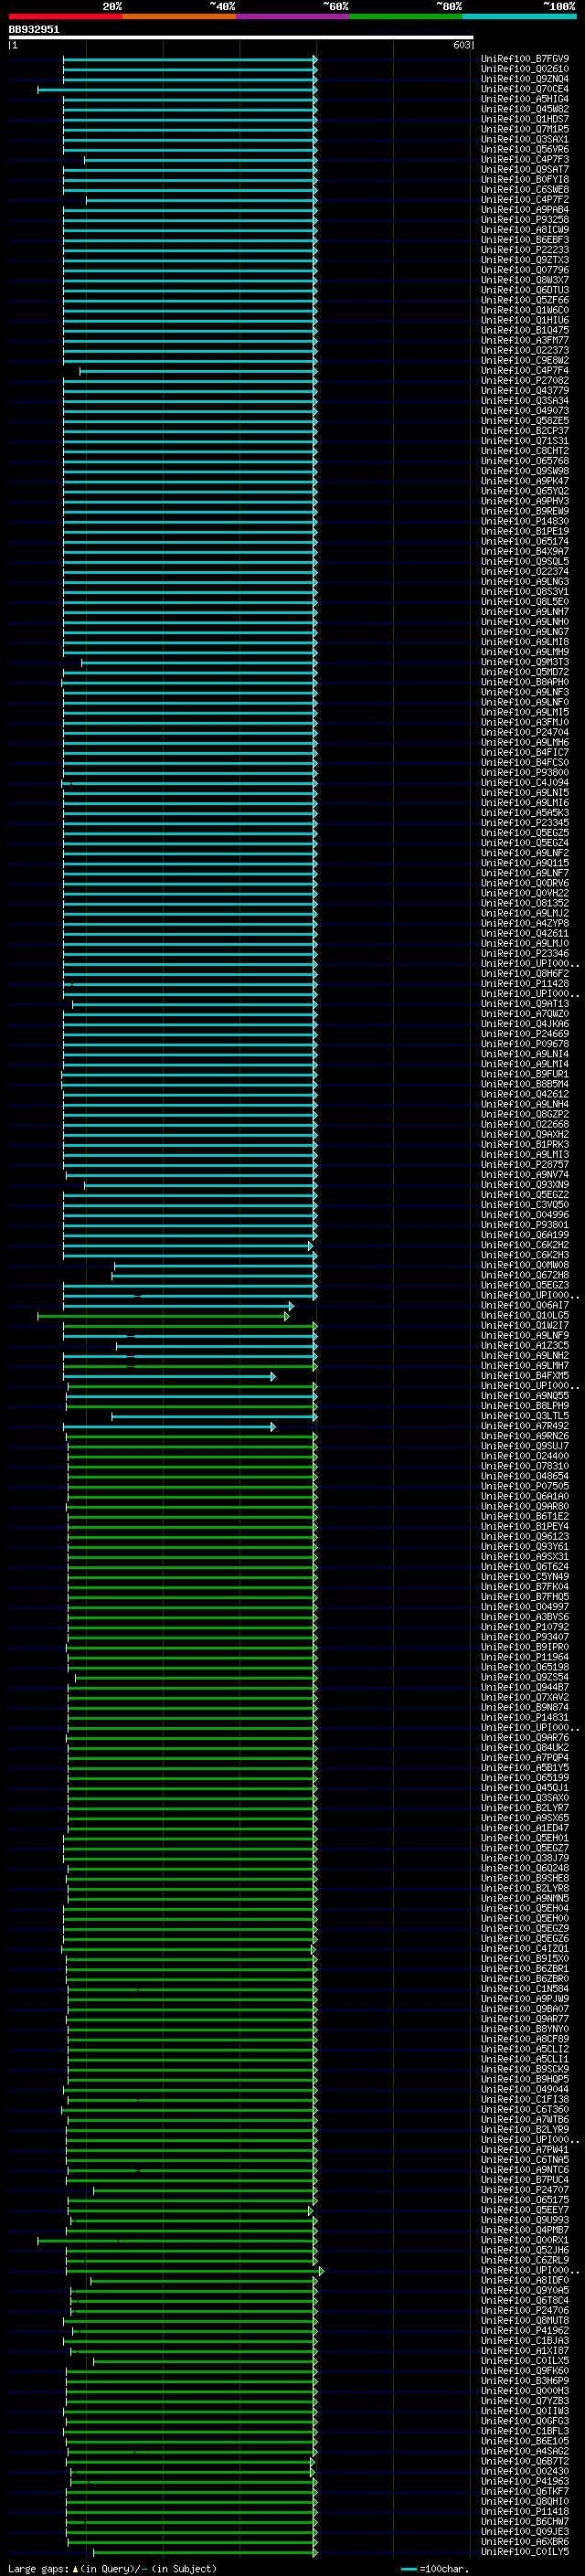Select hit label UniRef100_O48654
This screenshot has height=2576, width=585.
click(525, 1476)
